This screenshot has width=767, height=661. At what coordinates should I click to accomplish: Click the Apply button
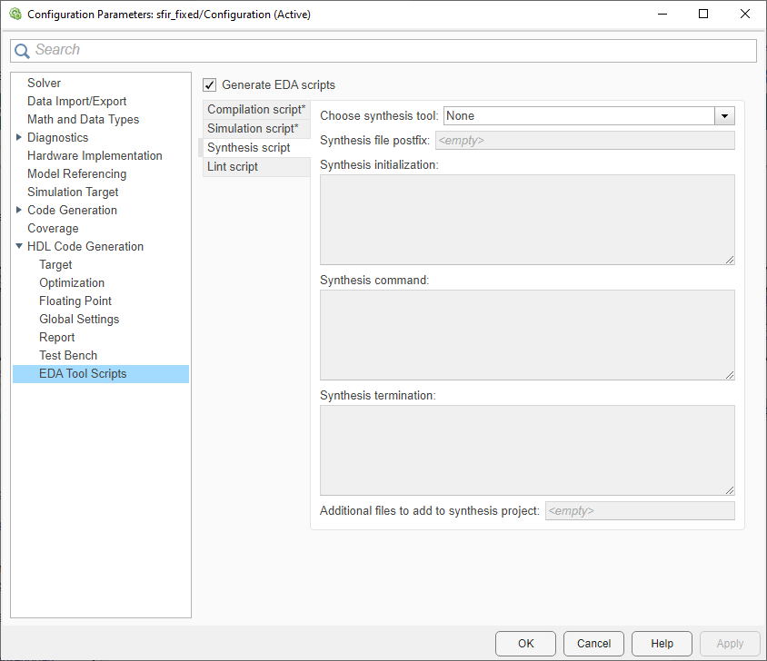tap(730, 643)
